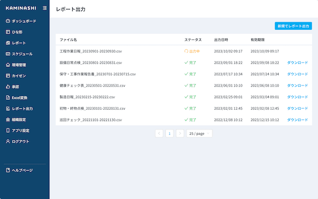Open ひな形 menu item
Viewport: 318px width, 199px height.
(x=17, y=32)
